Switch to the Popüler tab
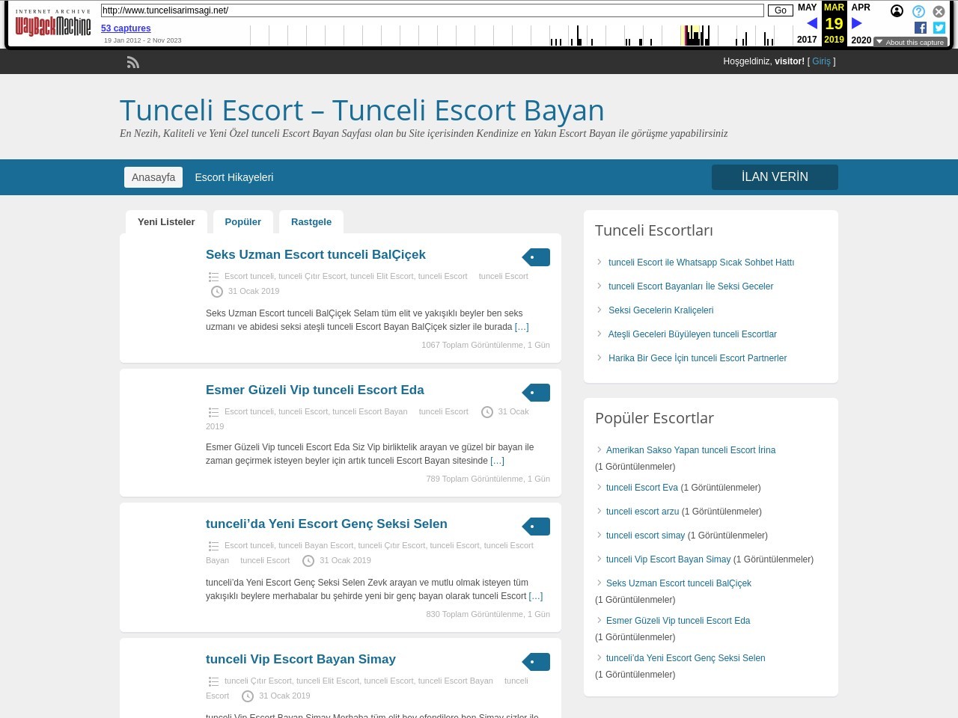The width and height of the screenshot is (958, 718). [242, 222]
